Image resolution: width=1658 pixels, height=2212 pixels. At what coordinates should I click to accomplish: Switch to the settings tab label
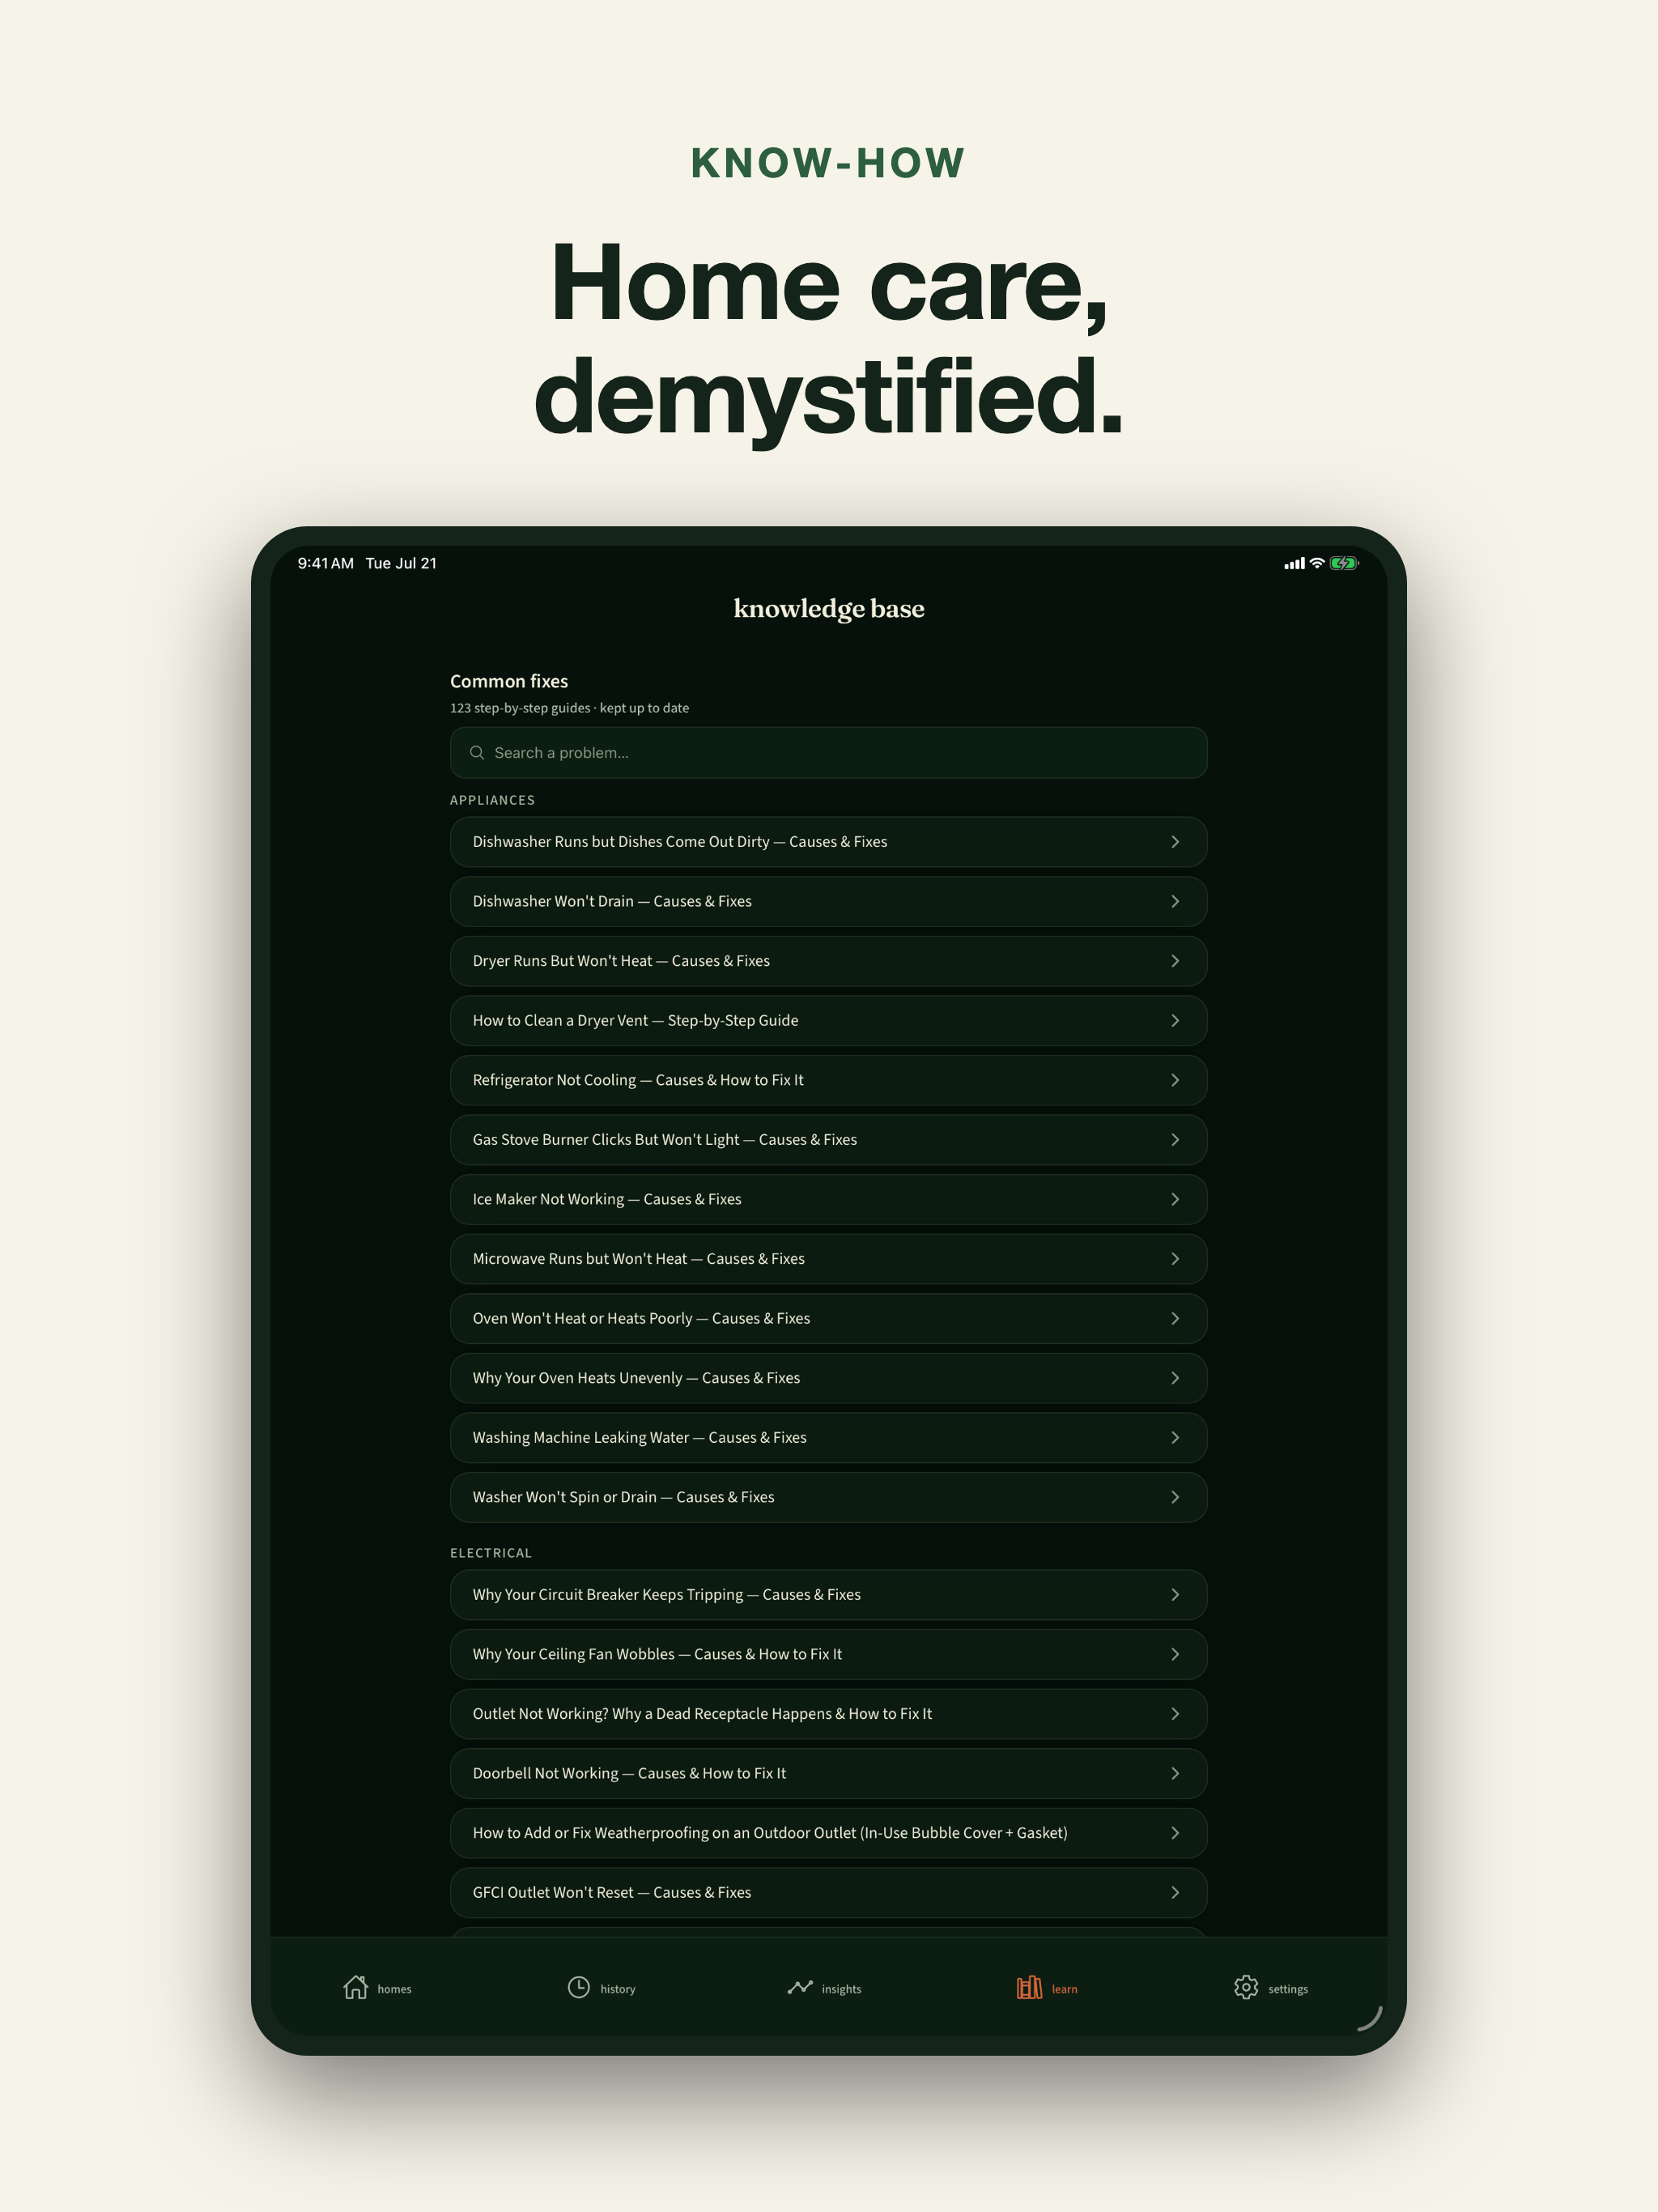coord(1288,1989)
